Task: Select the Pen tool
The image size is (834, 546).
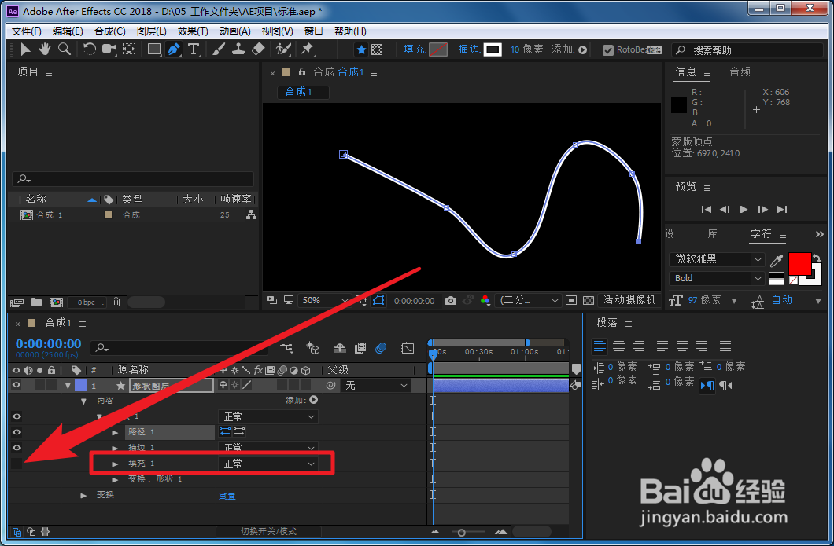Action: [173, 49]
